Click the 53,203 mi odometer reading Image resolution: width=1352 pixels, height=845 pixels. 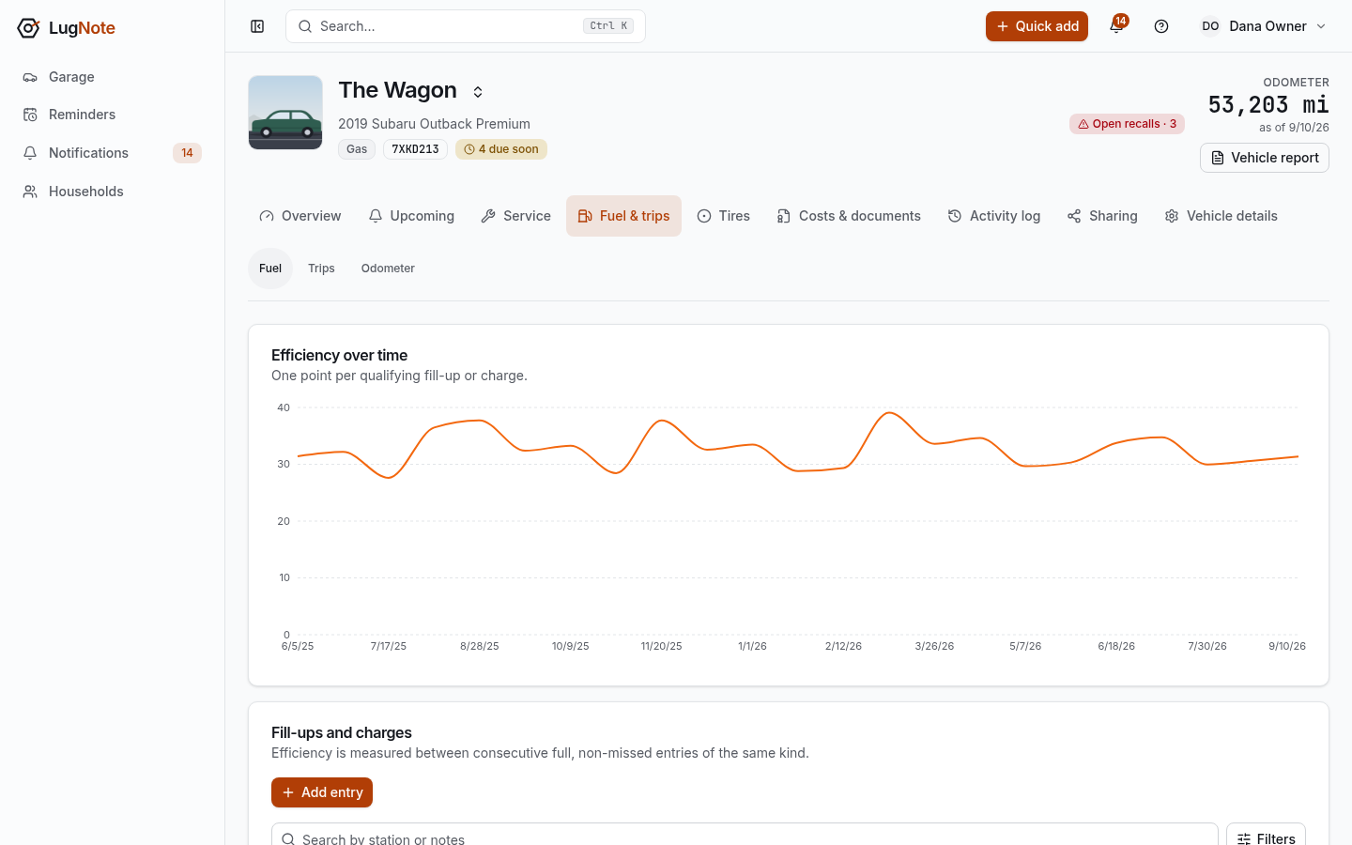[1268, 104]
